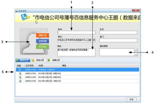Open the 短信记录 tab
Screen dimensions: 154x104
[x=39, y=60]
